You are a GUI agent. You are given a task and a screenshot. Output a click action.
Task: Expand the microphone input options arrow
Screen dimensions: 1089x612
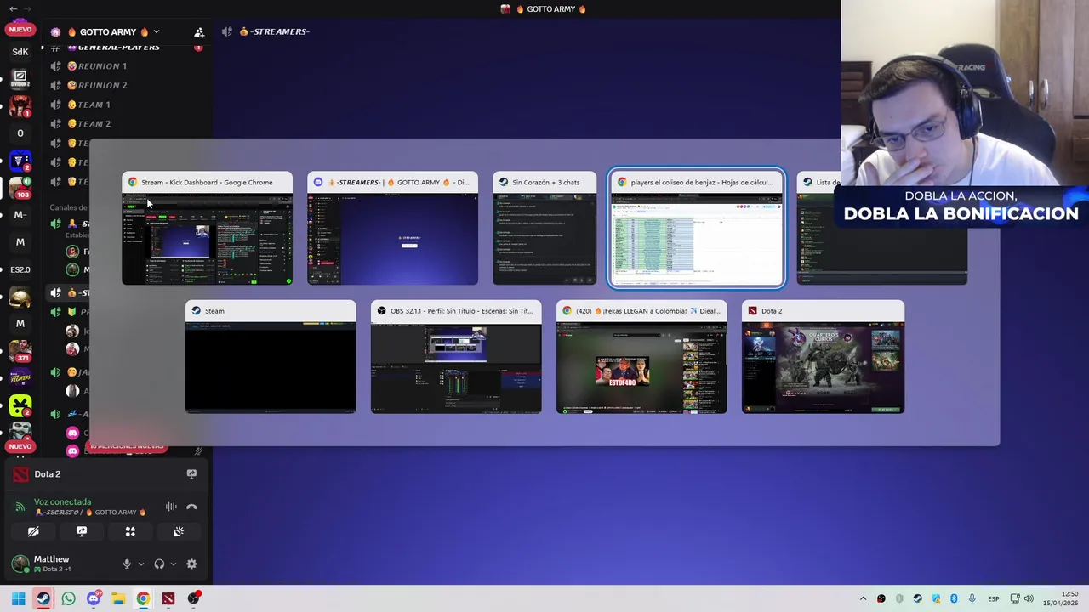(x=140, y=564)
